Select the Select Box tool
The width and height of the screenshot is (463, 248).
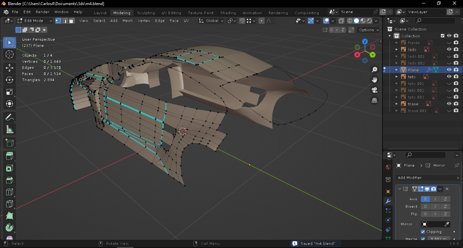click(10, 42)
